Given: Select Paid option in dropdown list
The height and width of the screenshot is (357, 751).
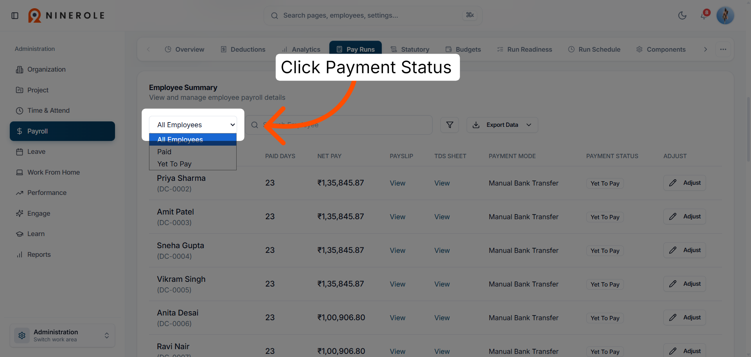Looking at the screenshot, I should tap(193, 152).
